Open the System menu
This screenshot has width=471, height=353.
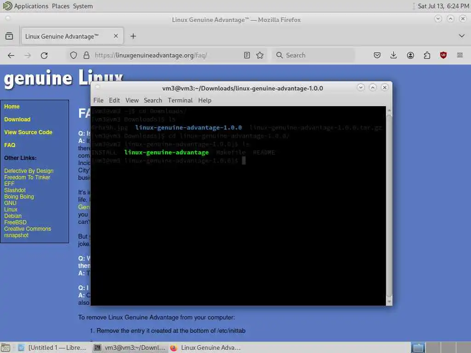83,6
